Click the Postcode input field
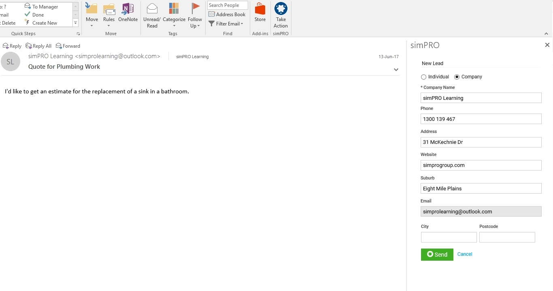This screenshot has width=553, height=291. pyautogui.click(x=507, y=237)
